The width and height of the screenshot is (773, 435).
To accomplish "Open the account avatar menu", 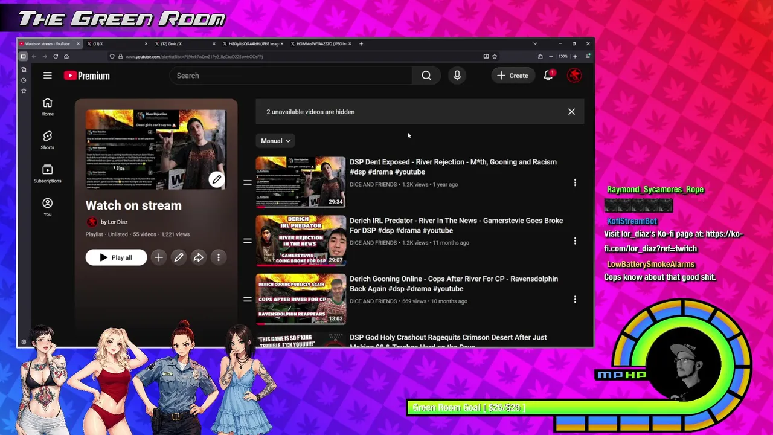I will point(574,76).
